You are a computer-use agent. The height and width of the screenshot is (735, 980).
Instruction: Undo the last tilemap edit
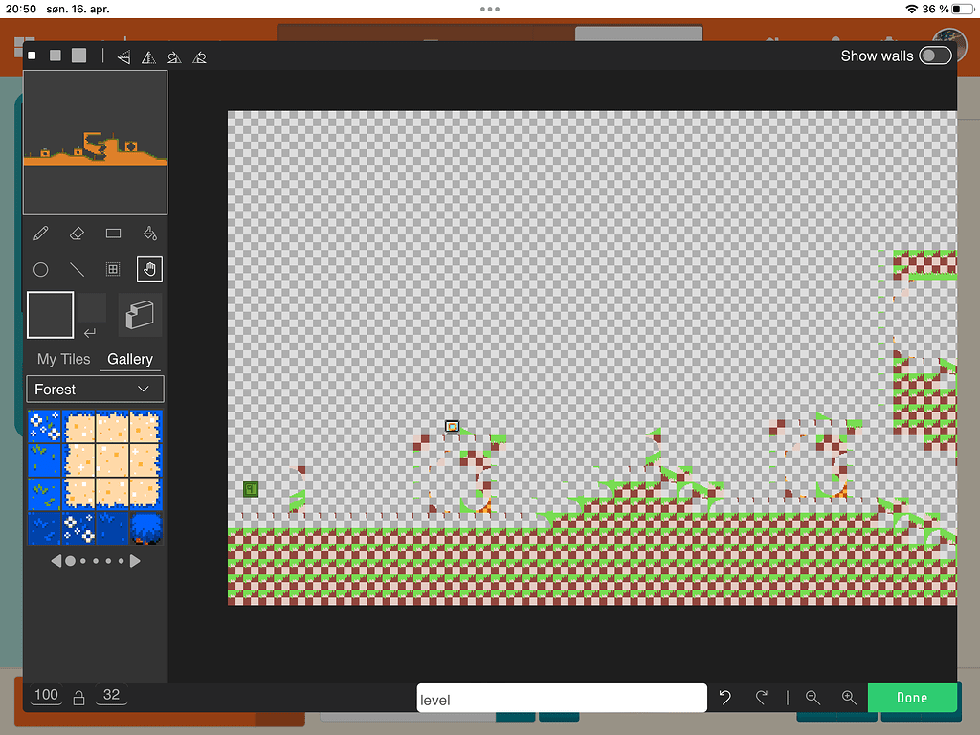(724, 698)
